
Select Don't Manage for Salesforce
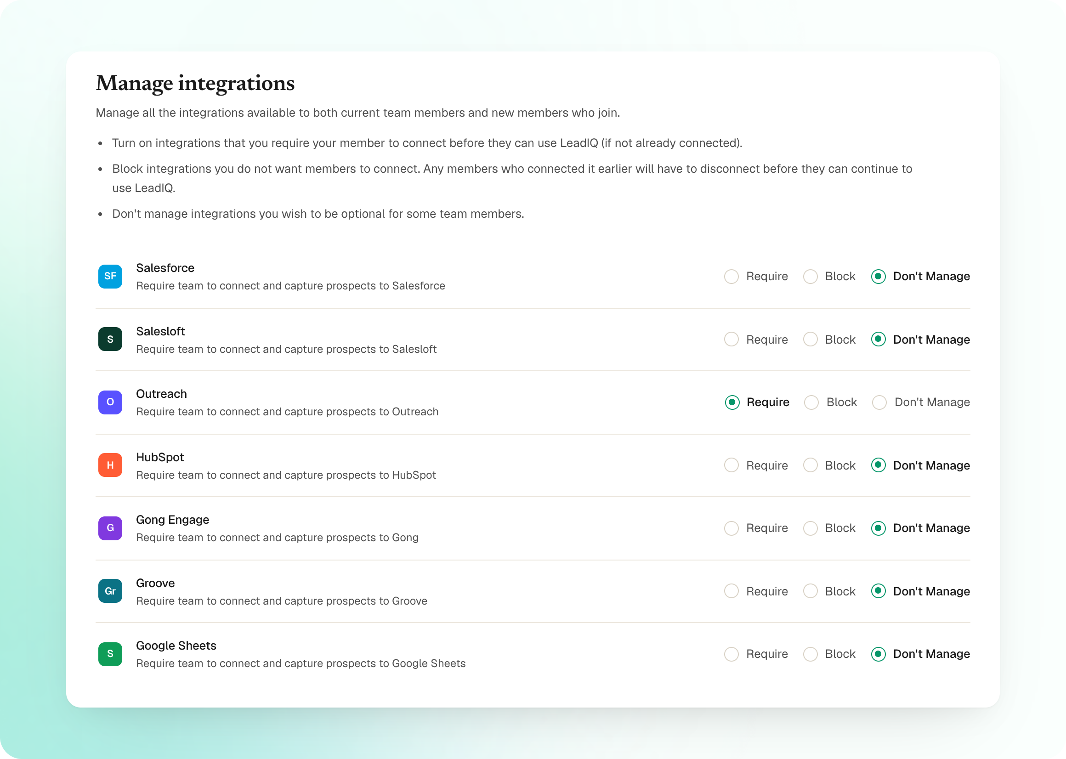(x=879, y=276)
